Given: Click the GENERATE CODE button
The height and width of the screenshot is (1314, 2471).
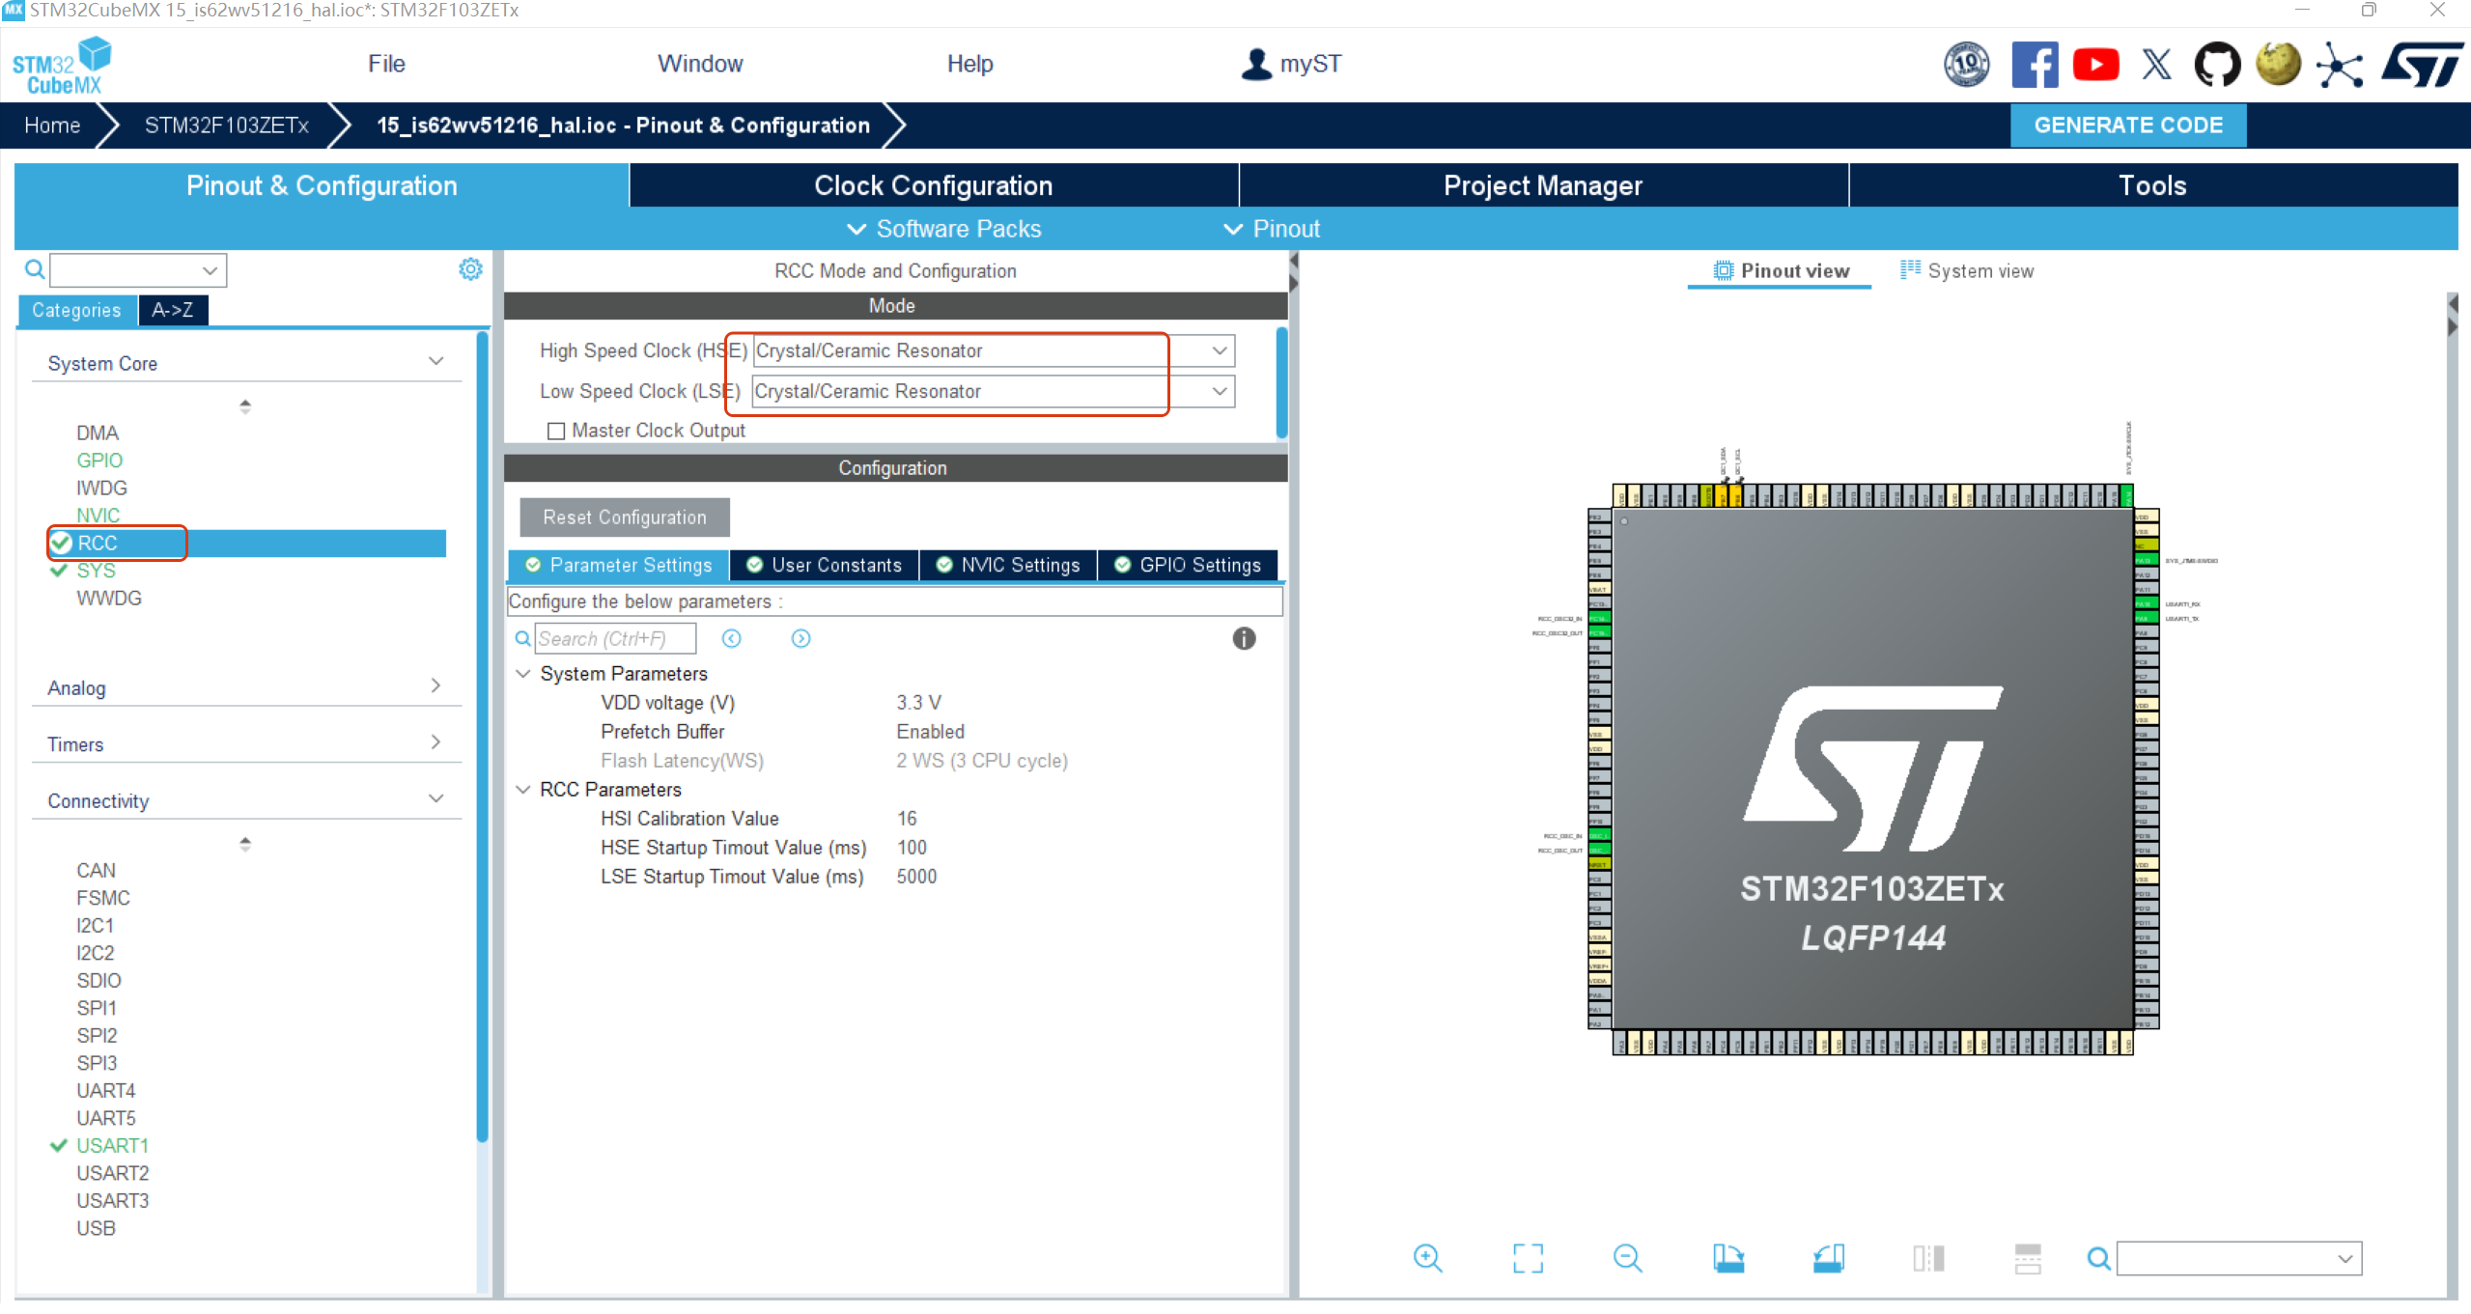Looking at the screenshot, I should (2128, 126).
